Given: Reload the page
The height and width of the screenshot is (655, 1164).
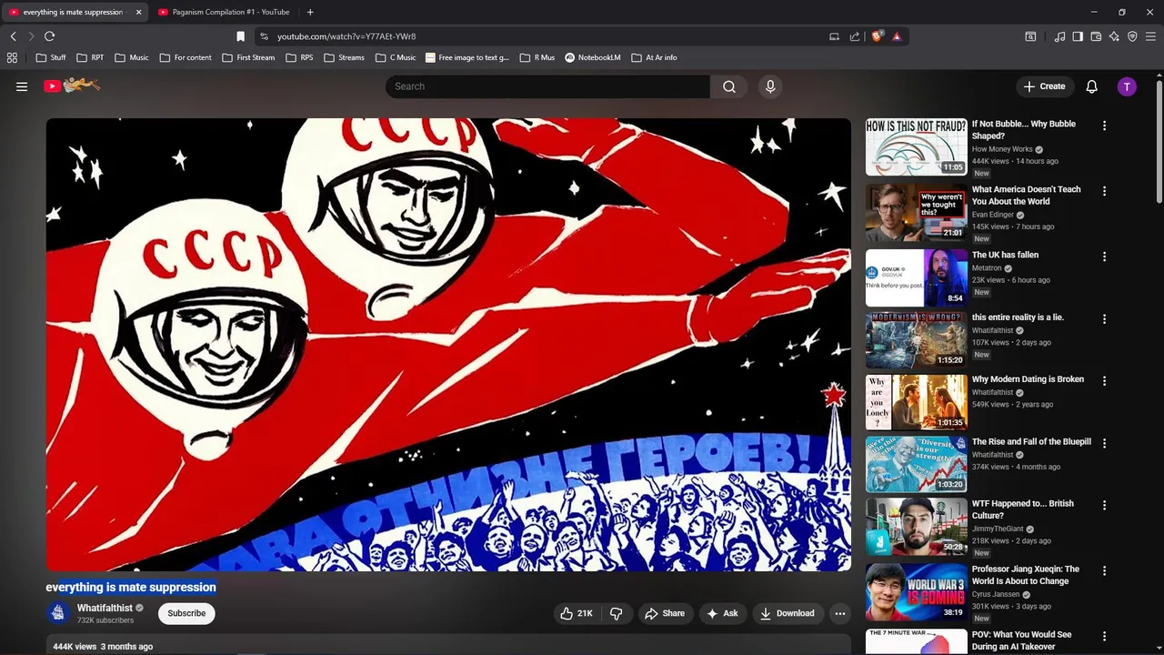Looking at the screenshot, I should 49,36.
